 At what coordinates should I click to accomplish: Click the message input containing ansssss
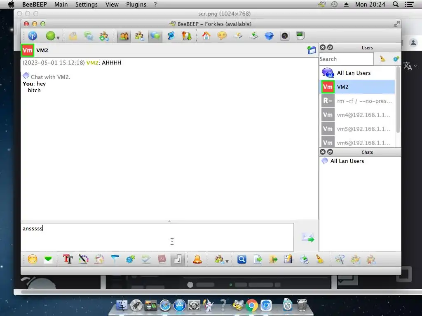pyautogui.click(x=157, y=237)
